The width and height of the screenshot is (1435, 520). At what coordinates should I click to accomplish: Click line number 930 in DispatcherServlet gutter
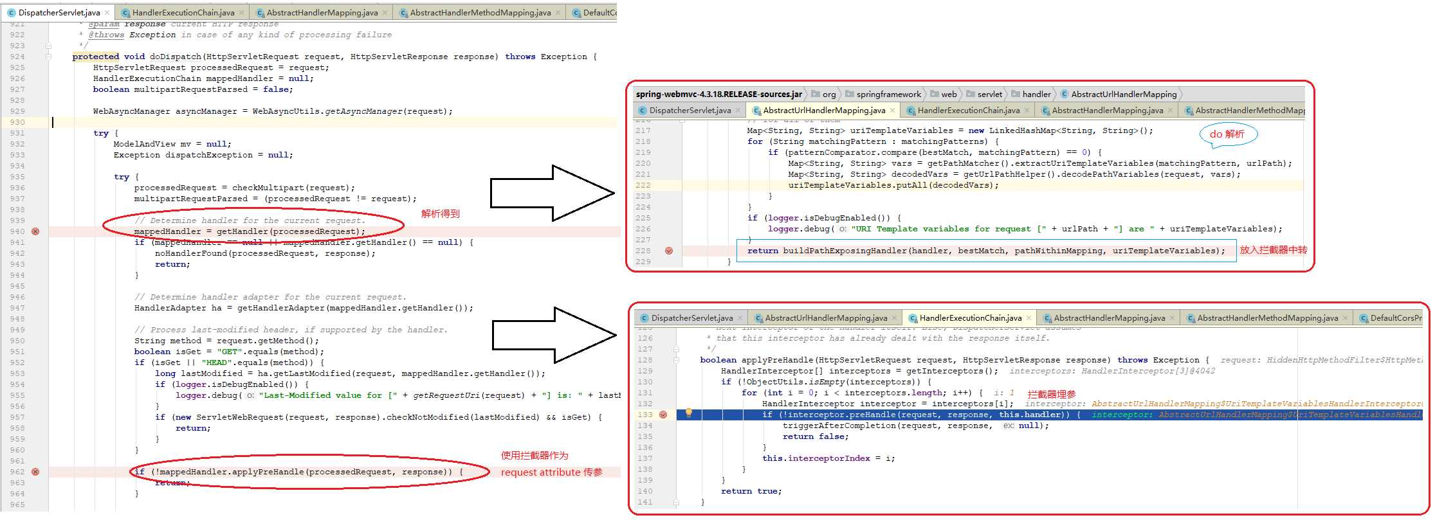[x=17, y=122]
